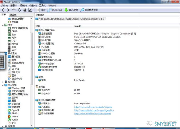
Task: Select DLL 文件 tree item
Action: click(x=14, y=72)
